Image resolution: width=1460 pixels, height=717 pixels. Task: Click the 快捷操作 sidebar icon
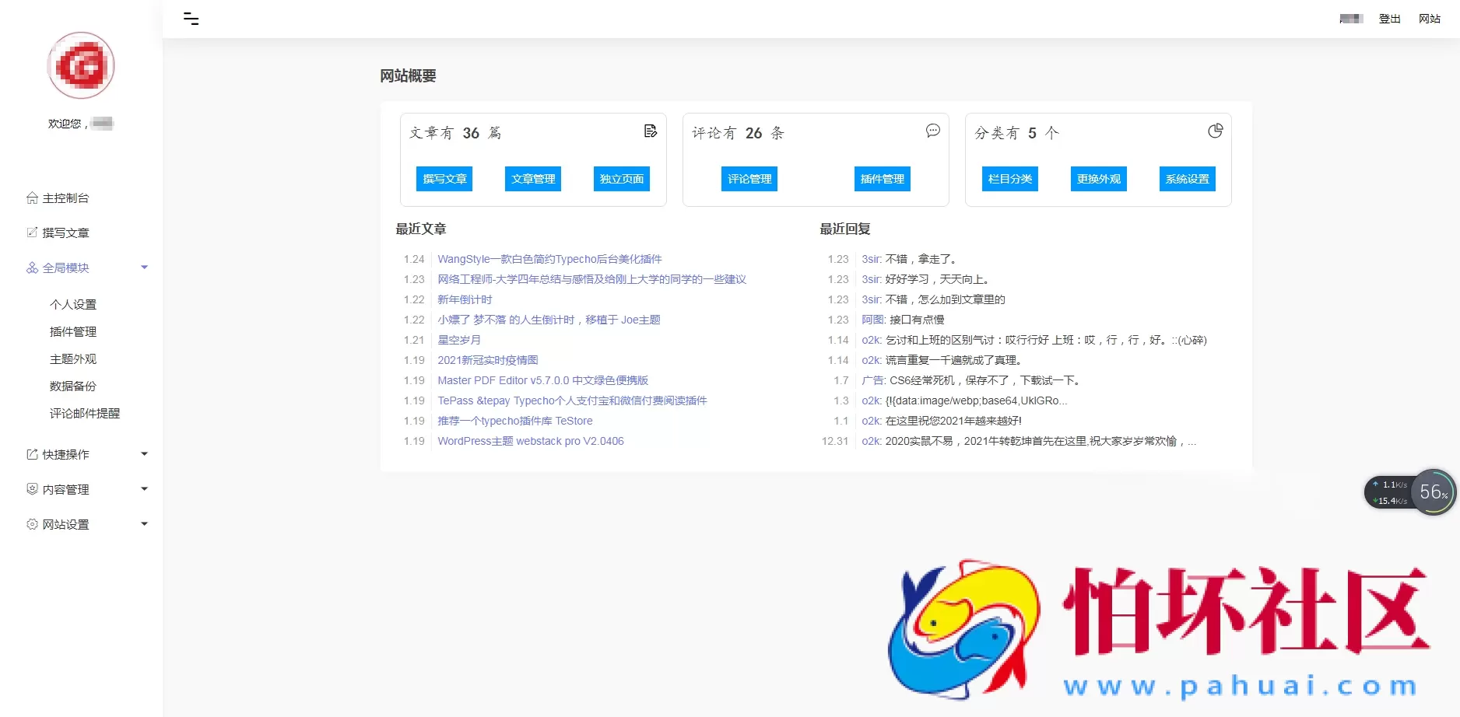point(32,454)
